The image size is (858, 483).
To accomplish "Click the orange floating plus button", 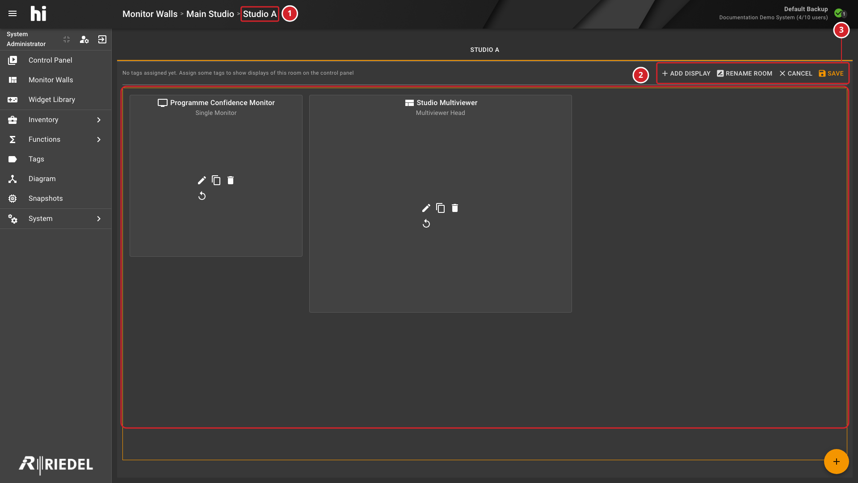I will click(837, 462).
